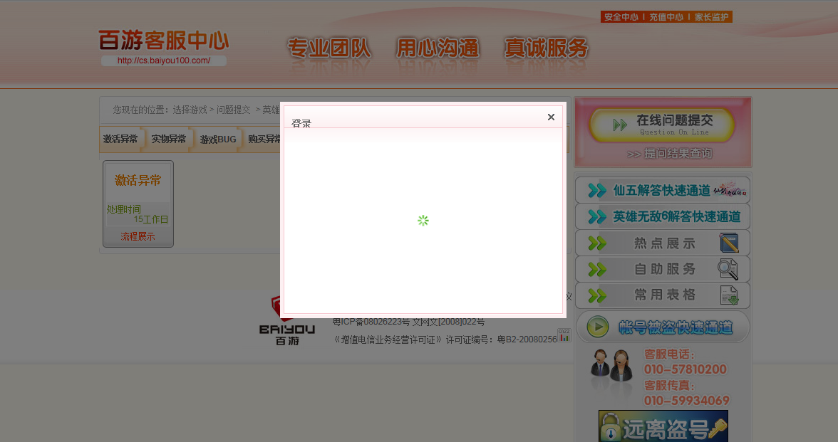Go to 充值中心 in the top bar
The width and height of the screenshot is (838, 442).
coord(666,17)
